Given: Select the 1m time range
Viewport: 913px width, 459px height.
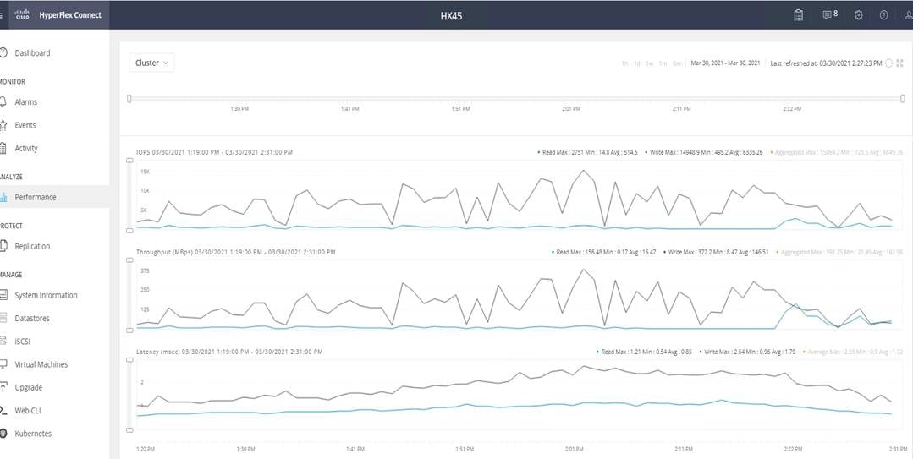Looking at the screenshot, I should 663,63.
